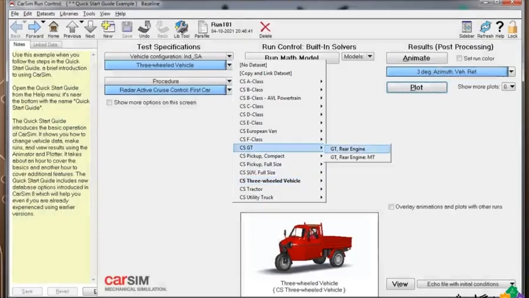Open the Libraries menu
The image size is (529, 298).
(69, 14)
